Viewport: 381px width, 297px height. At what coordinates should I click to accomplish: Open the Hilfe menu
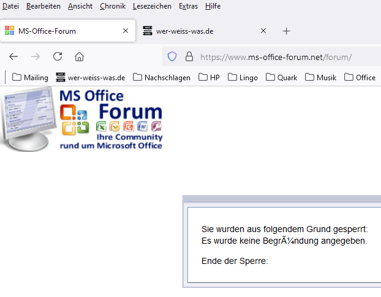pyautogui.click(x=213, y=6)
